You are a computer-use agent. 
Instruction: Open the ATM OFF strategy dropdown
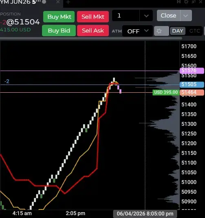click(x=137, y=31)
